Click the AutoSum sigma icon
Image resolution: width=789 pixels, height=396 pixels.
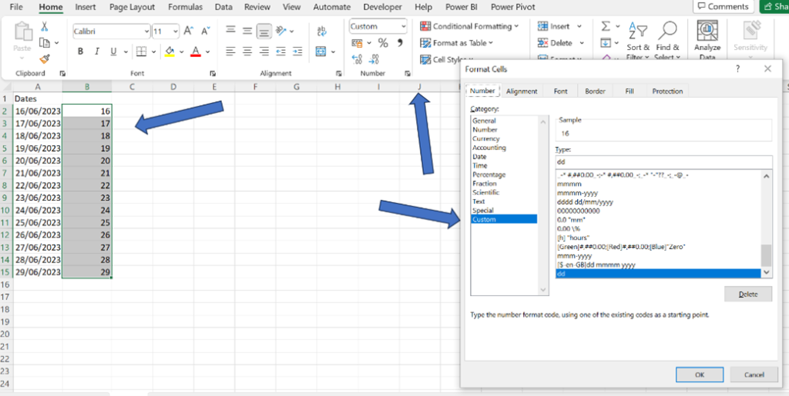coord(606,26)
